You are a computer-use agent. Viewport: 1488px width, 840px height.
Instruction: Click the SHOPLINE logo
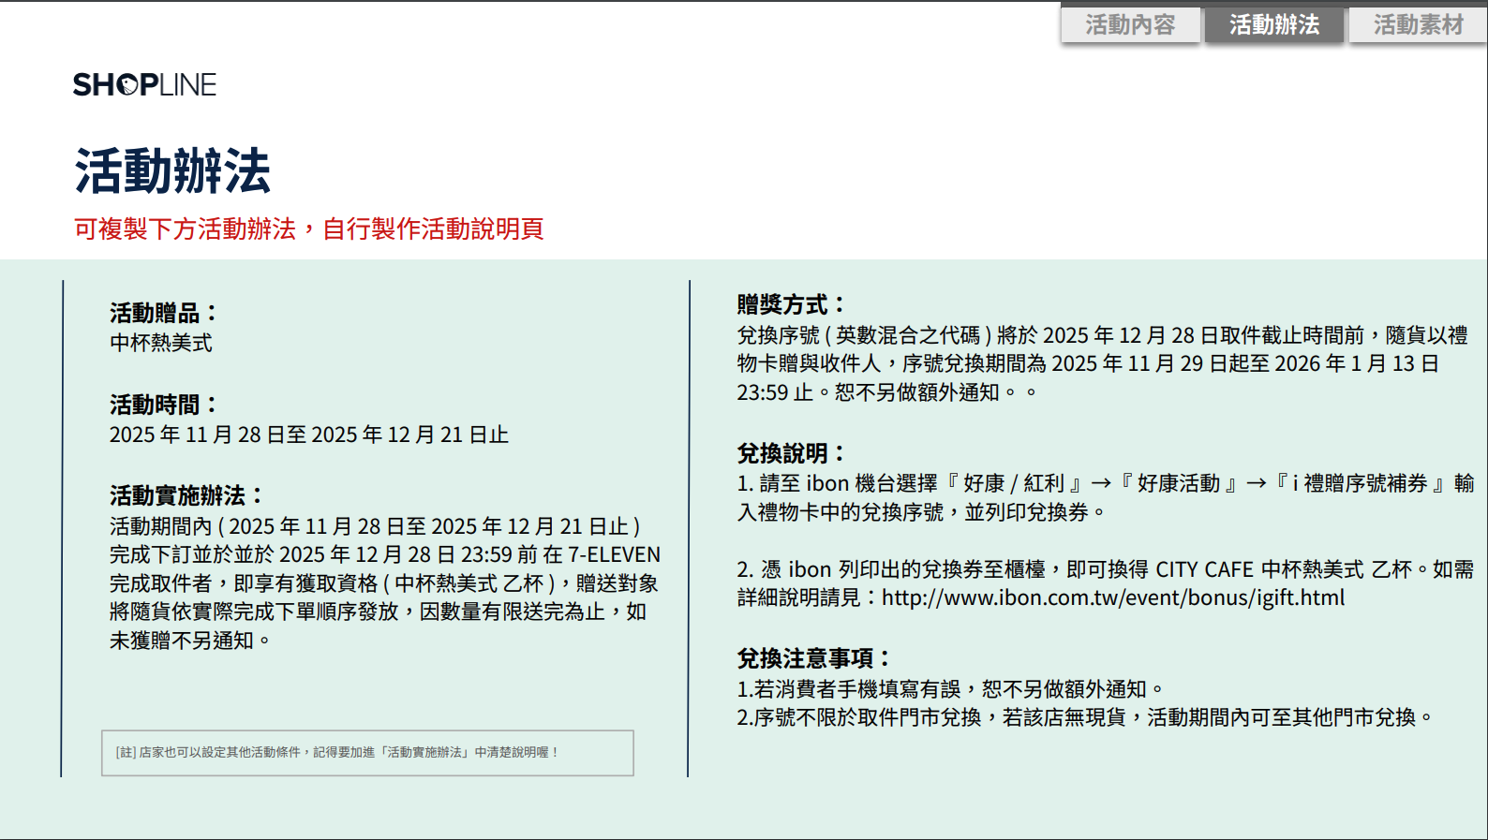click(x=144, y=85)
